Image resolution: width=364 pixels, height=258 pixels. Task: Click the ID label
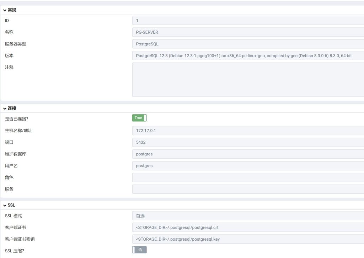[x=7, y=21]
